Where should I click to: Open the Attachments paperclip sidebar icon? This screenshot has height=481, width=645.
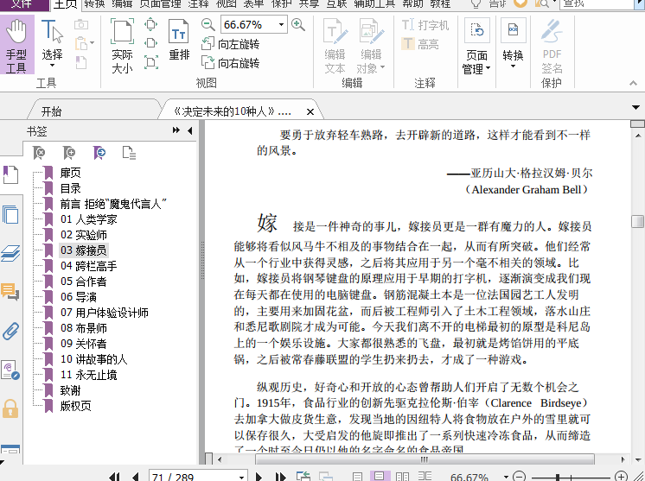tap(10, 331)
